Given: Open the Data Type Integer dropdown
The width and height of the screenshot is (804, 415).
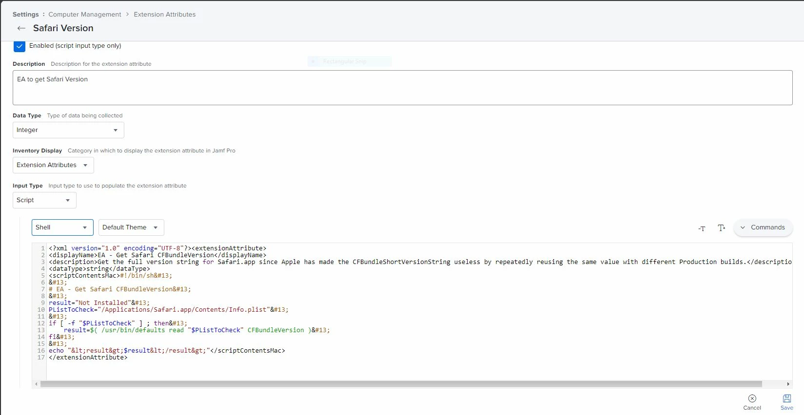Looking at the screenshot, I should click(x=68, y=130).
